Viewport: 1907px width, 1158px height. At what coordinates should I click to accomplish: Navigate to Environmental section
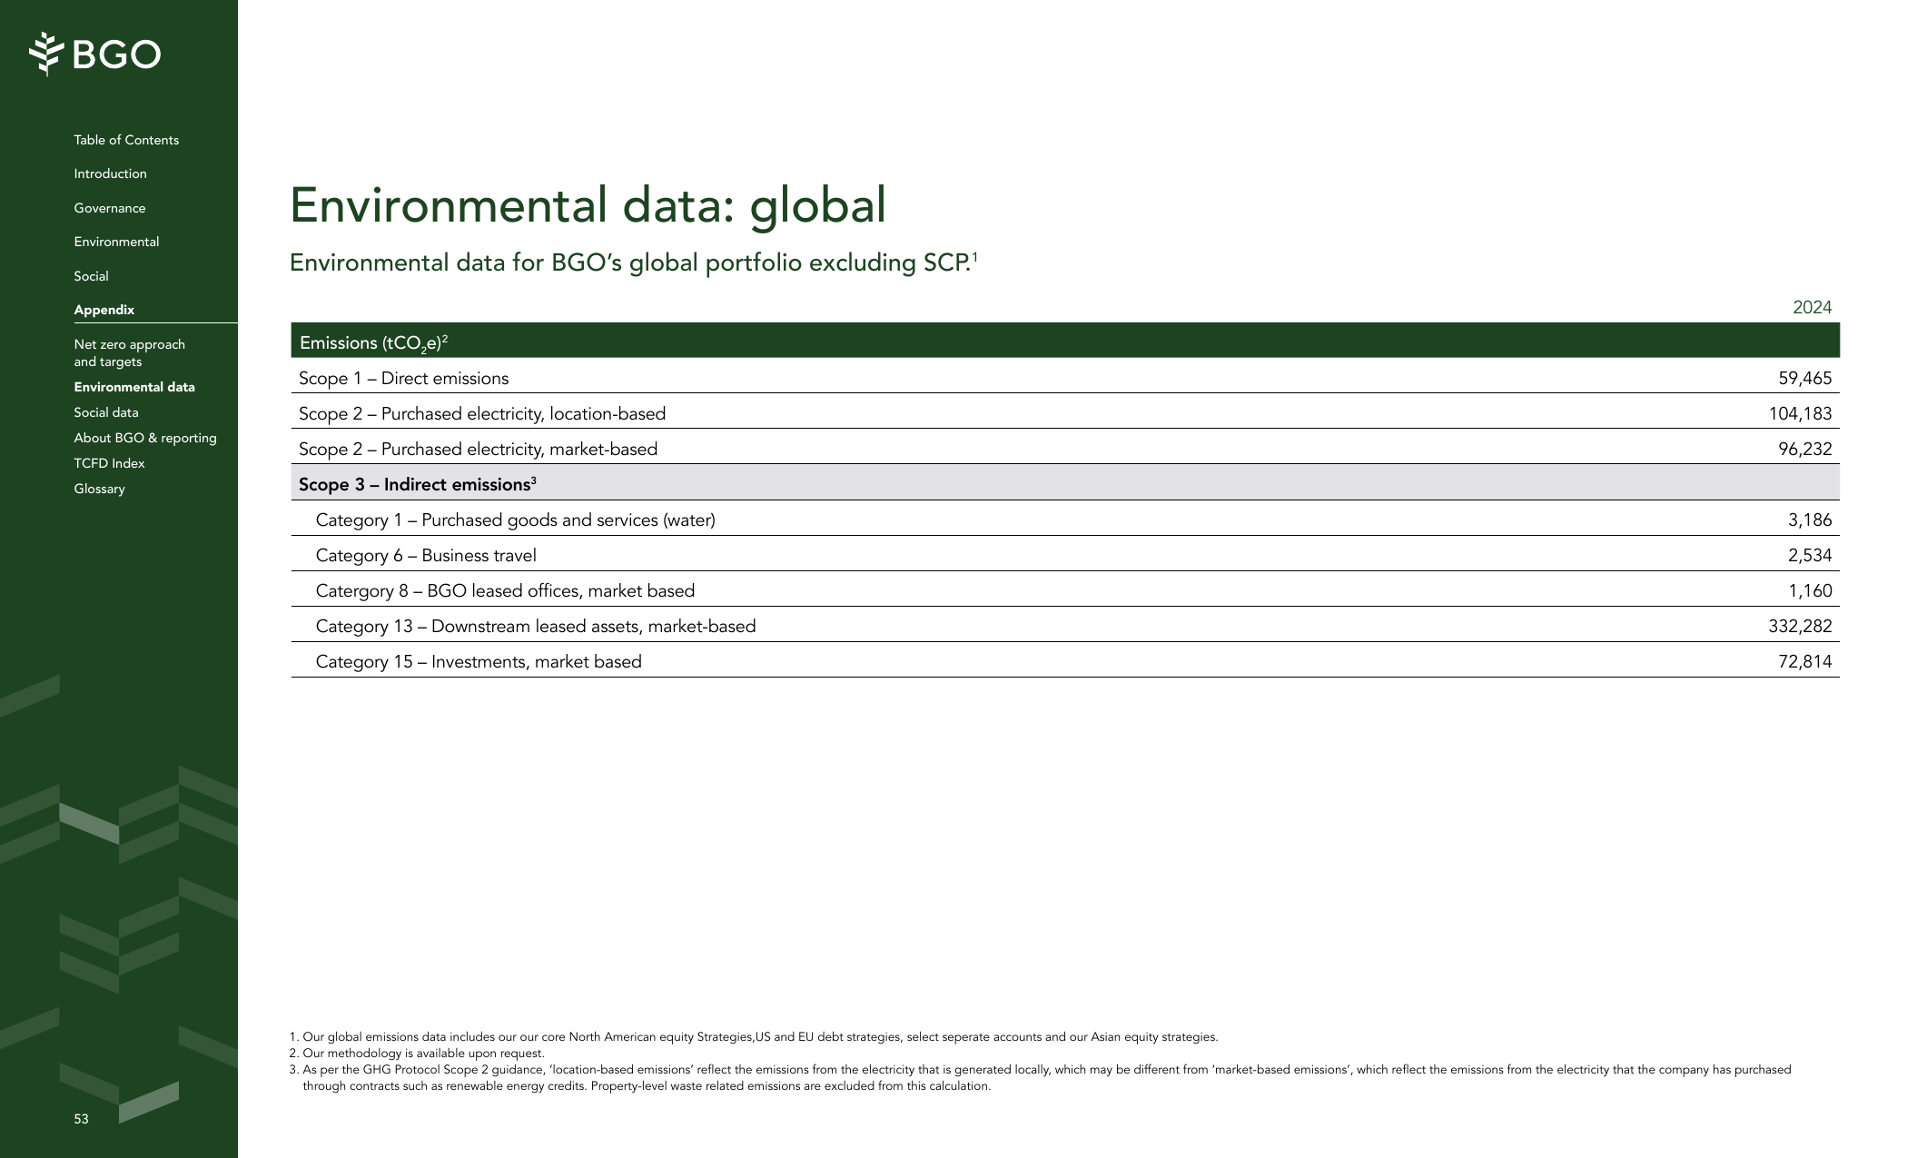116,242
